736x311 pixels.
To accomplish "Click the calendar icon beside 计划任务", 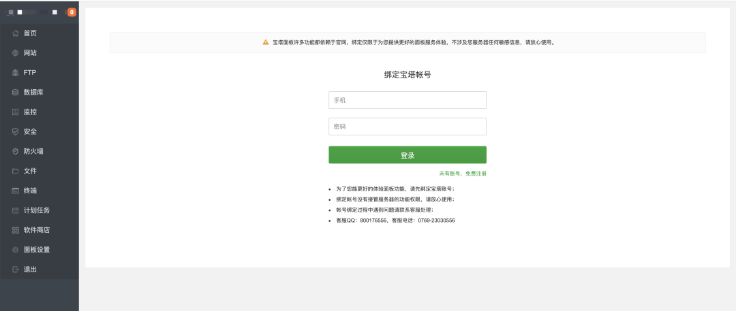I will point(15,210).
